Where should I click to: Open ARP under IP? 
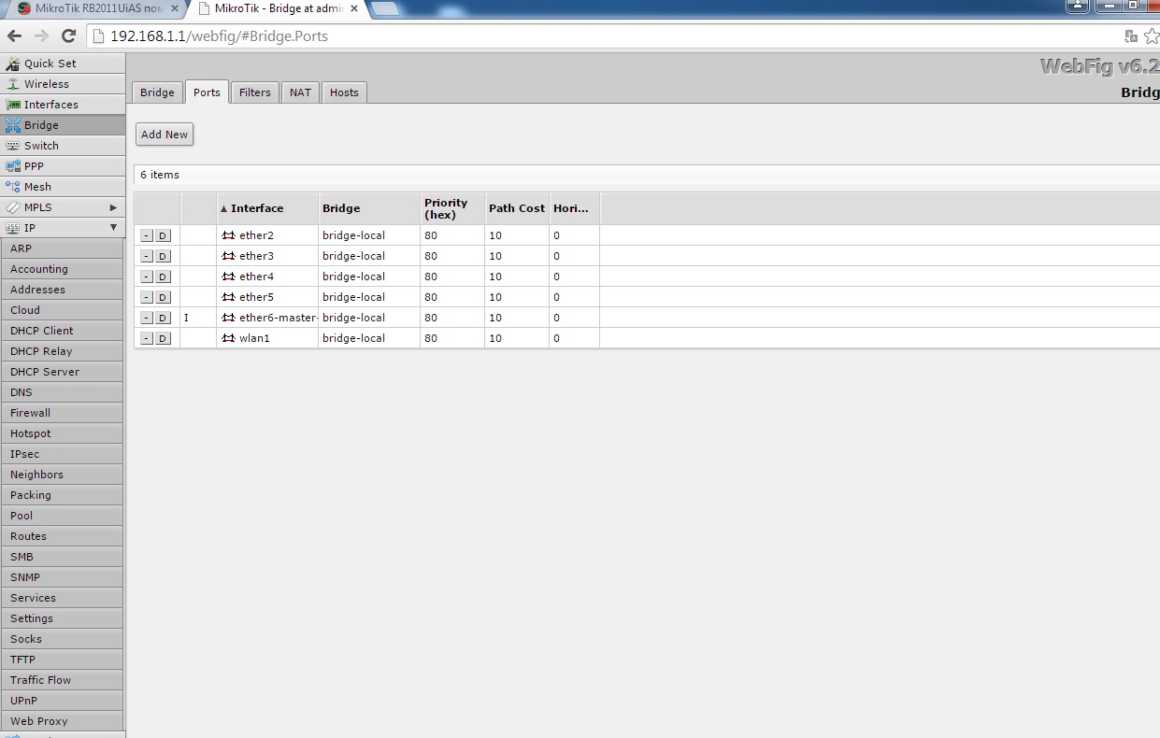62,248
